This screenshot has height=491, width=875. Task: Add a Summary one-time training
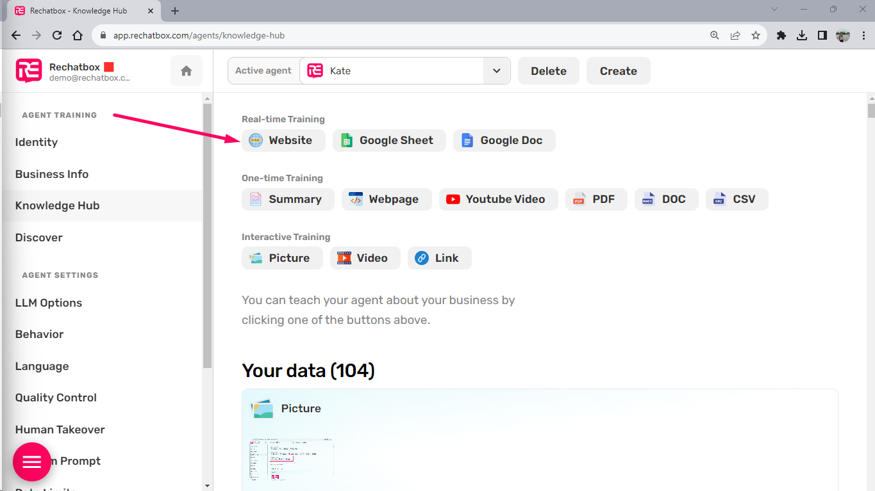point(288,199)
